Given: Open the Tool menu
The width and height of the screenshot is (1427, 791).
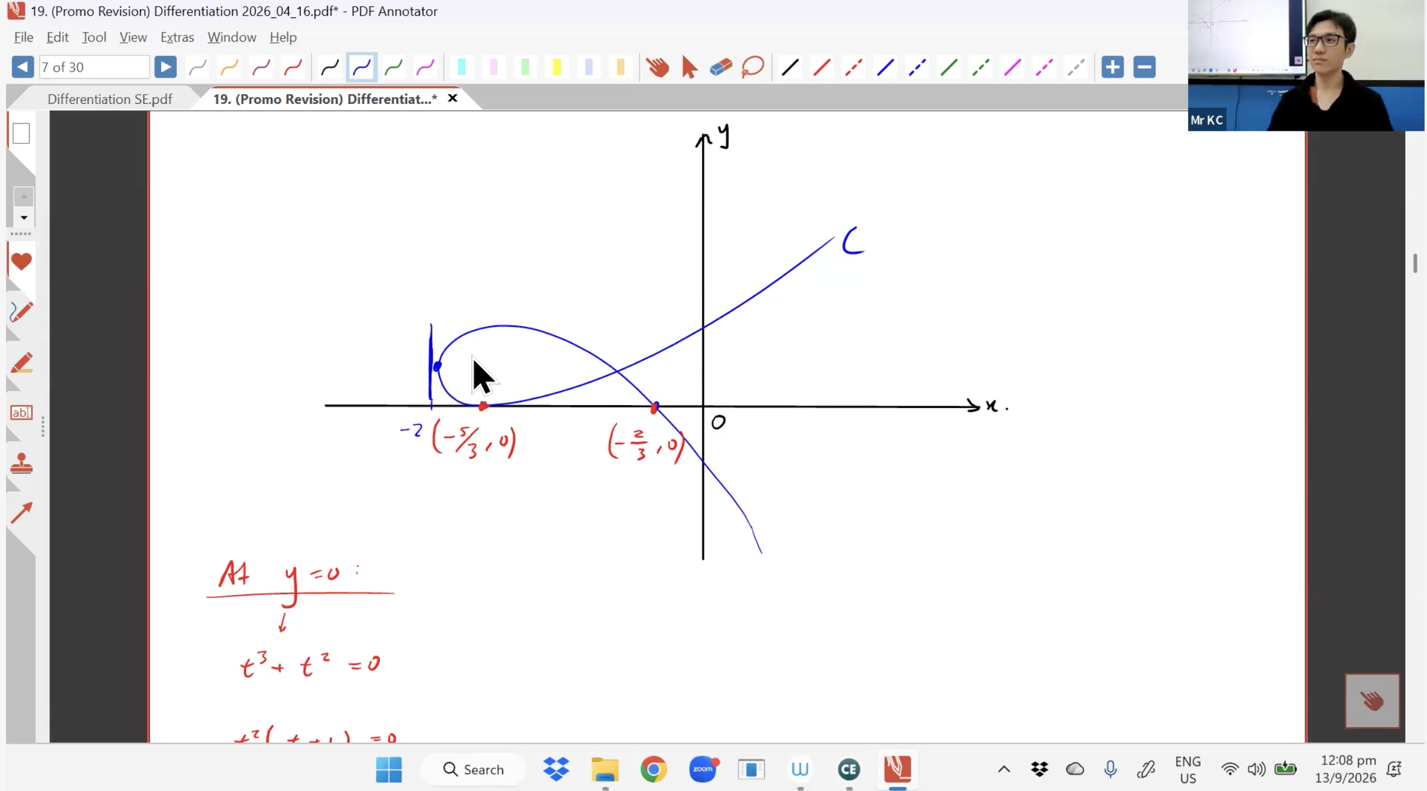Looking at the screenshot, I should tap(94, 37).
